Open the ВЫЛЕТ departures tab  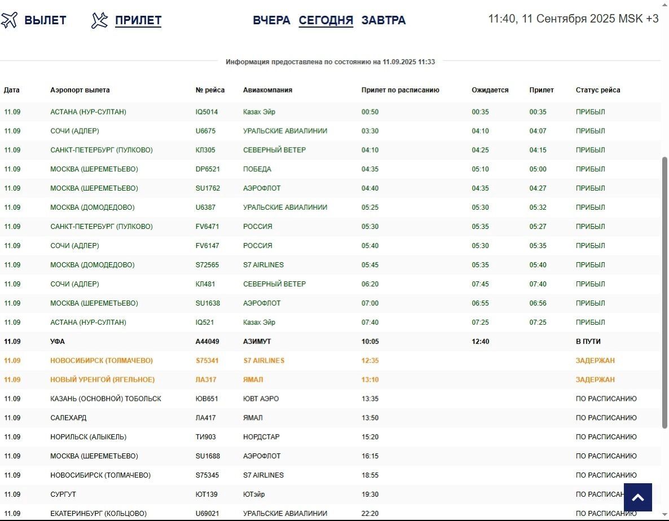(x=45, y=20)
